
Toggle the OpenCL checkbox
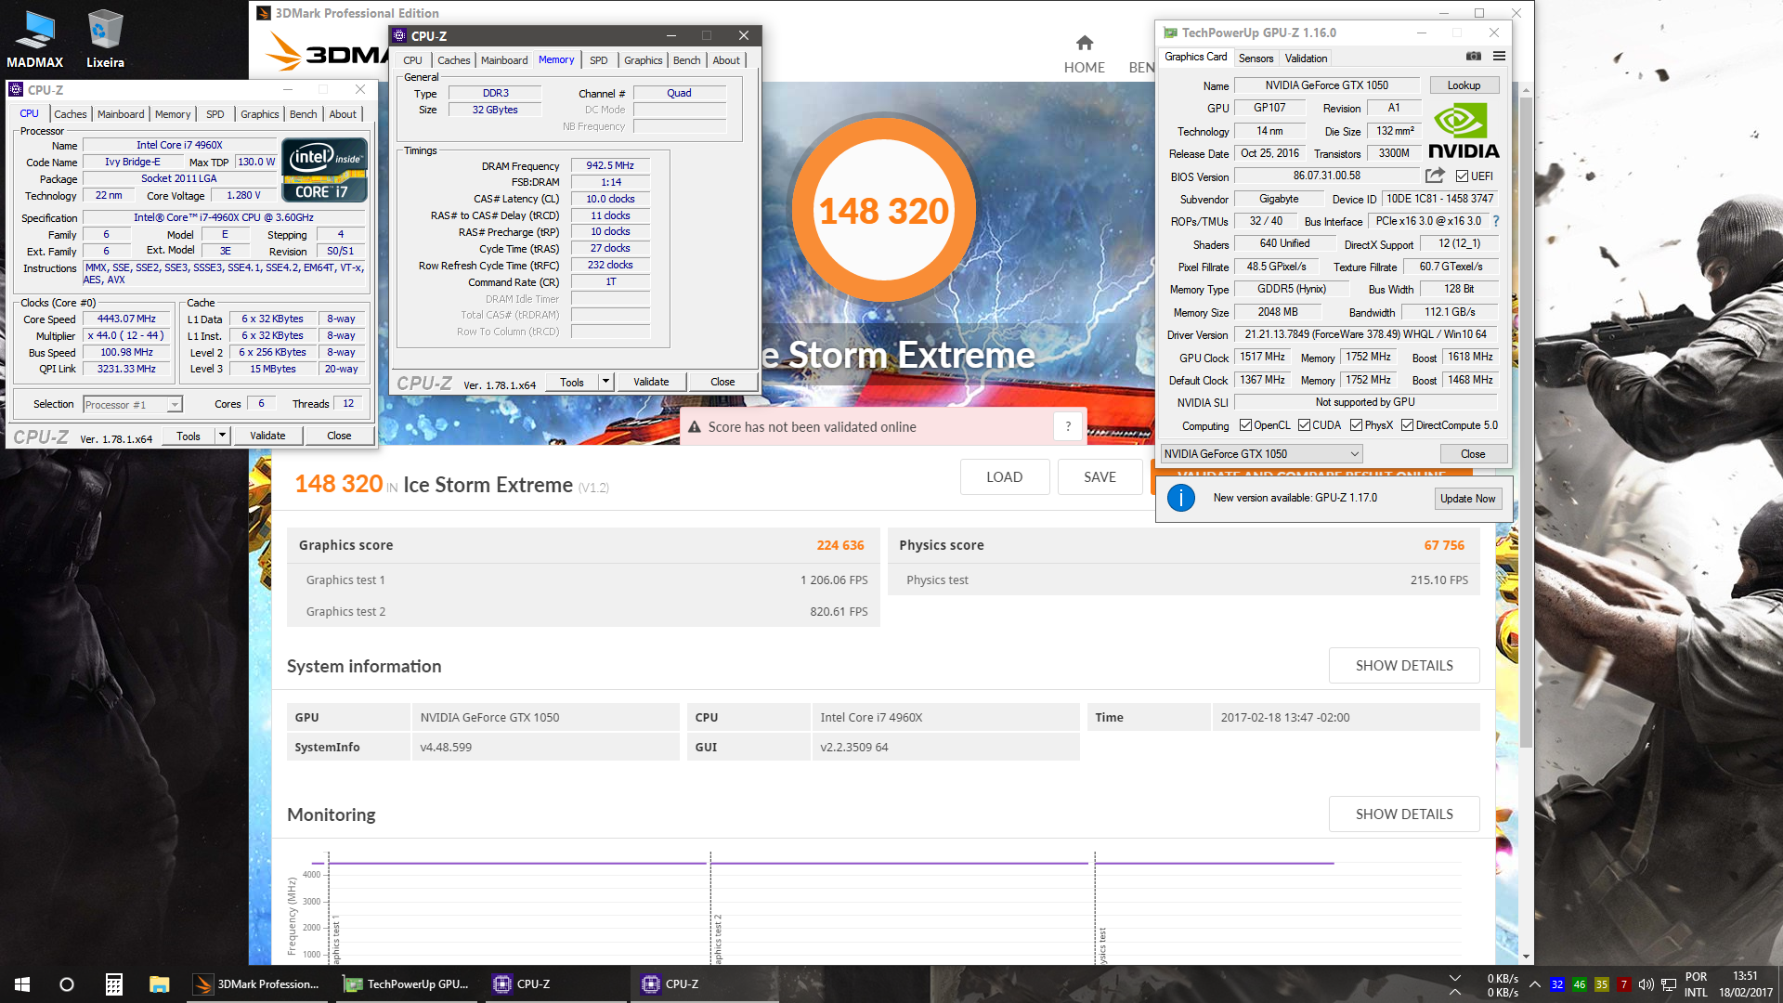[1245, 425]
